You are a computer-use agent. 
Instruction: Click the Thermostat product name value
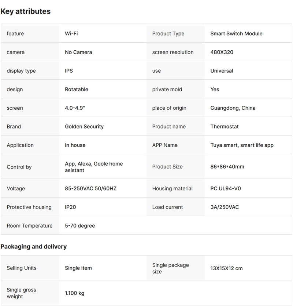225,127
